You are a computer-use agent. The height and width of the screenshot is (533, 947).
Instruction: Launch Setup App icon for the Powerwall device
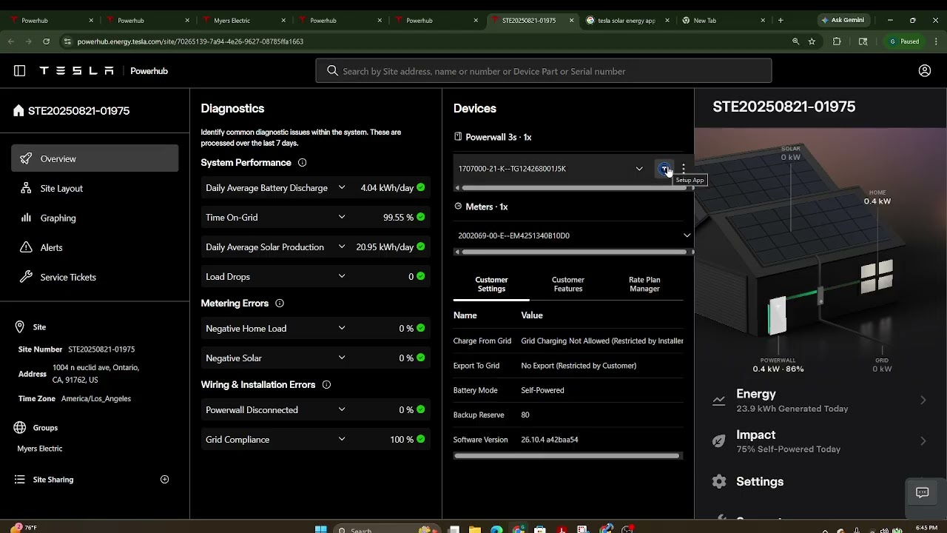pyautogui.click(x=664, y=169)
